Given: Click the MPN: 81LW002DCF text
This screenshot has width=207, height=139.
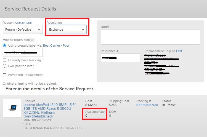Looking at the screenshot, I should tap(38, 120).
